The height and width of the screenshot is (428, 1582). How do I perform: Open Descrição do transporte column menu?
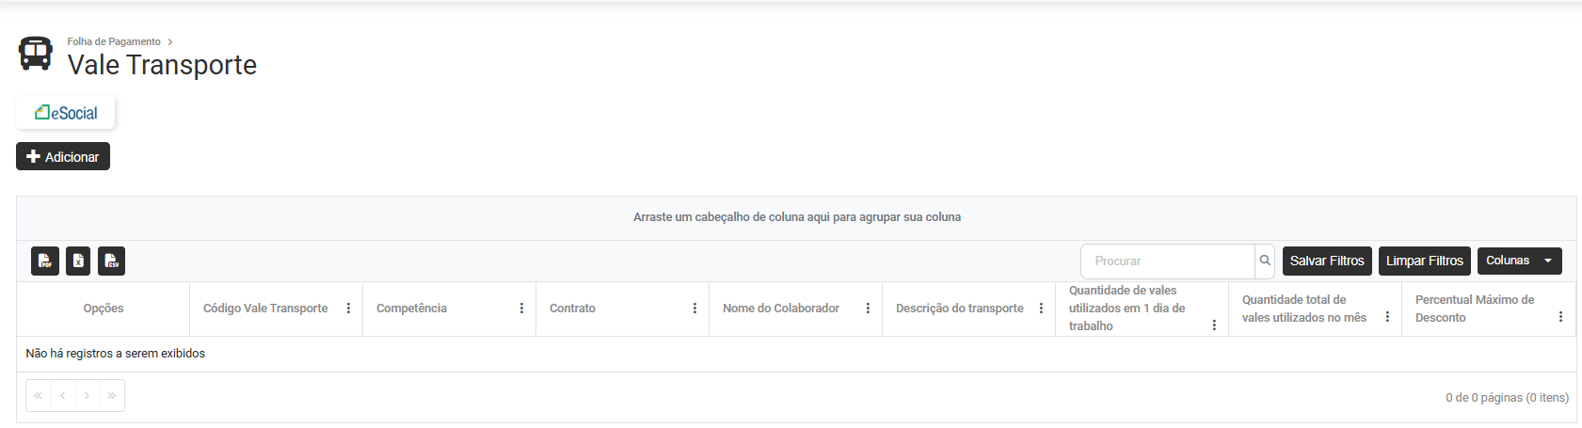pos(1041,309)
